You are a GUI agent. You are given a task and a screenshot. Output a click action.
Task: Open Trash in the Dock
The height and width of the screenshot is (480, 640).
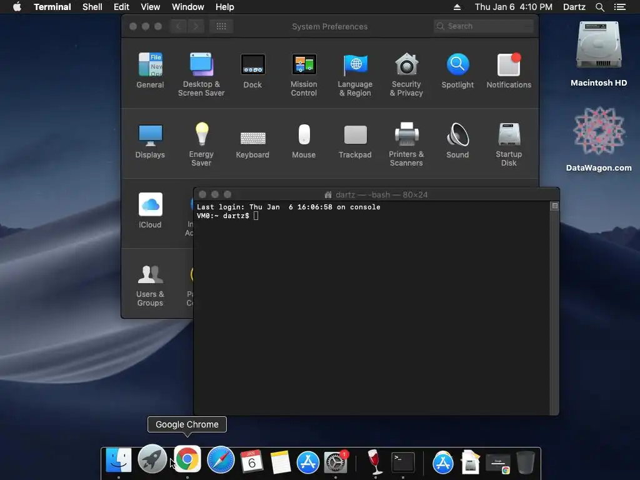[x=526, y=462]
